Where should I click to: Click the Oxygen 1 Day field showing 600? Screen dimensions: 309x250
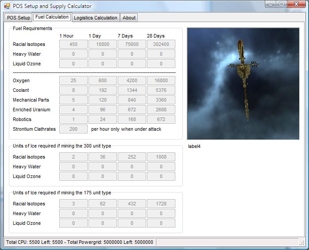pyautogui.click(x=102, y=80)
